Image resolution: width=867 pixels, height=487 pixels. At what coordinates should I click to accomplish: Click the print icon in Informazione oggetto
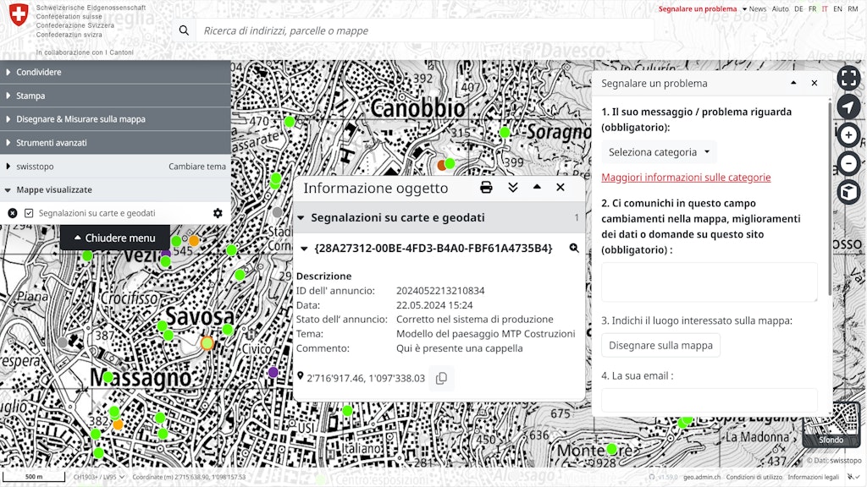[x=486, y=187]
